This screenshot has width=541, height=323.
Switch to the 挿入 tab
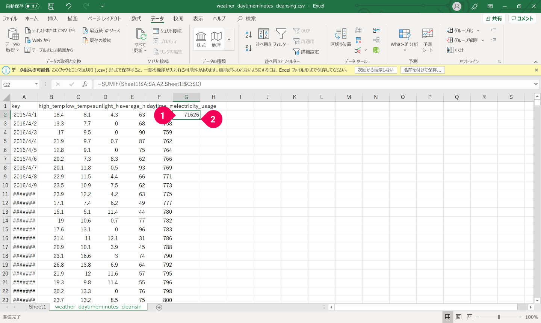click(53, 19)
